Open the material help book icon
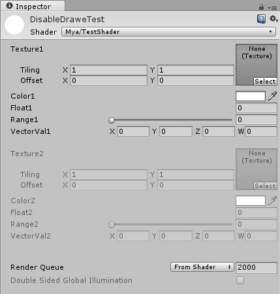 click(261, 19)
